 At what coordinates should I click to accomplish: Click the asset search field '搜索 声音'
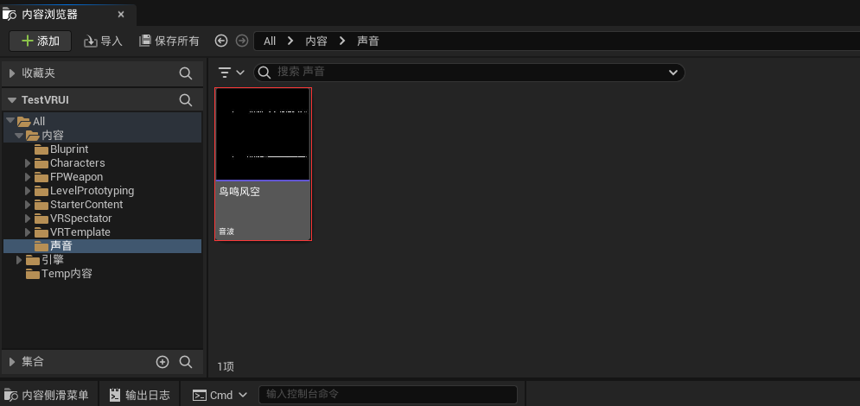click(469, 73)
